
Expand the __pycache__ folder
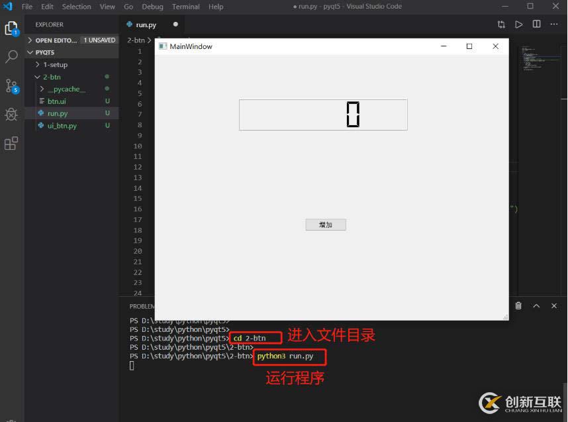point(71,89)
